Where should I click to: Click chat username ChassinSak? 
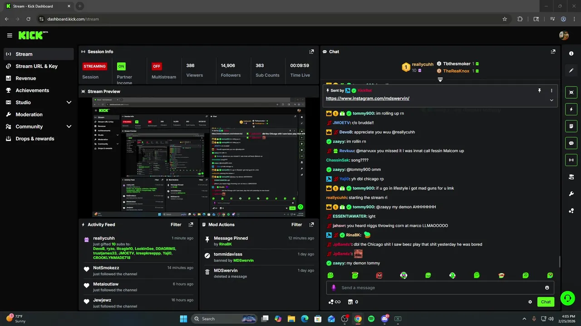coord(338,160)
